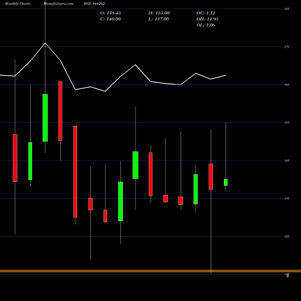301x301 pixels.
Task: Click the 145 price axis label
Action: coord(287,161)
